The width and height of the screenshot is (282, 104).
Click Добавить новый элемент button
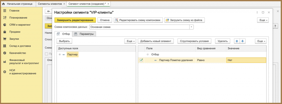(x=156, y=41)
